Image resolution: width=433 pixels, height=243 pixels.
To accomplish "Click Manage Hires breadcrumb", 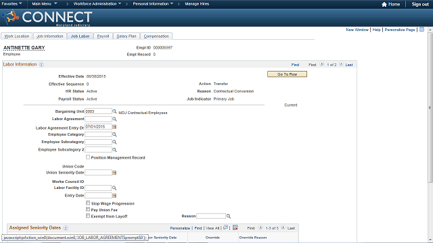I will 197,4.
